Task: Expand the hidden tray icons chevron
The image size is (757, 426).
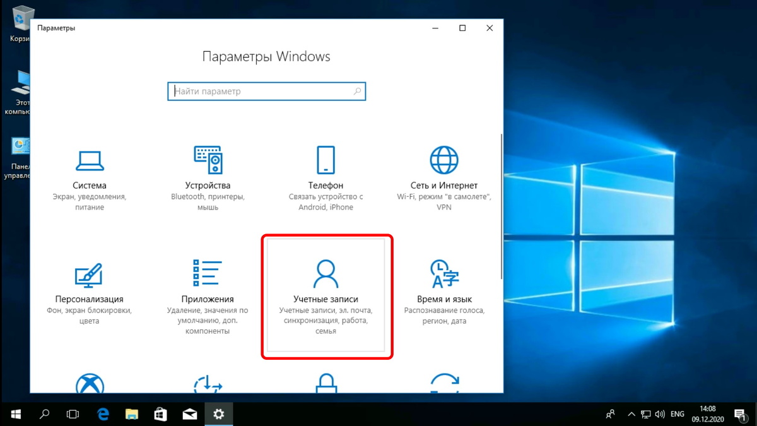Action: pos(632,414)
